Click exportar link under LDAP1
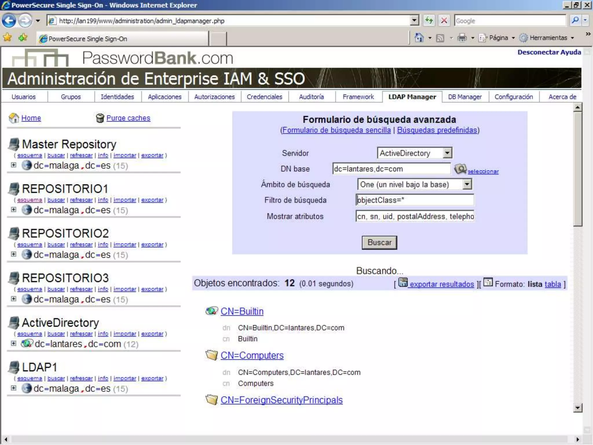This screenshot has width=593, height=445. point(152,378)
